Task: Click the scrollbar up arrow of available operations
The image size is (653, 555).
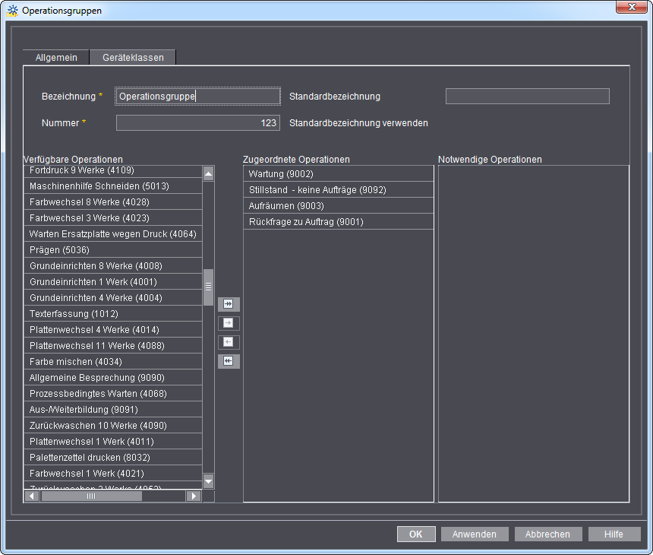Action: click(x=208, y=173)
